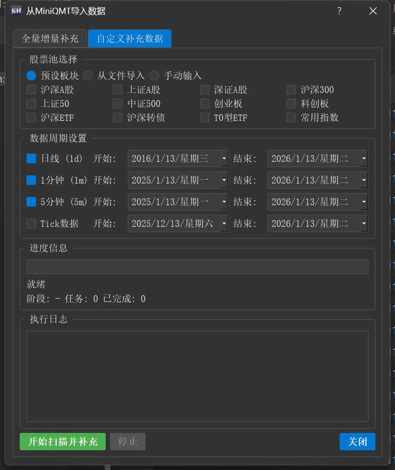Viewport: 395px width, 470px height.
Task: Tick the 创业板 checkbox
Action: pos(205,104)
